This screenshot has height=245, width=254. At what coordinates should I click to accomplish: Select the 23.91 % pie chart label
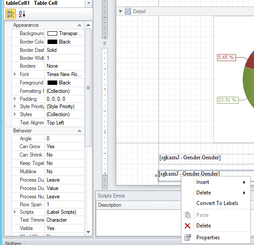[x=228, y=100]
